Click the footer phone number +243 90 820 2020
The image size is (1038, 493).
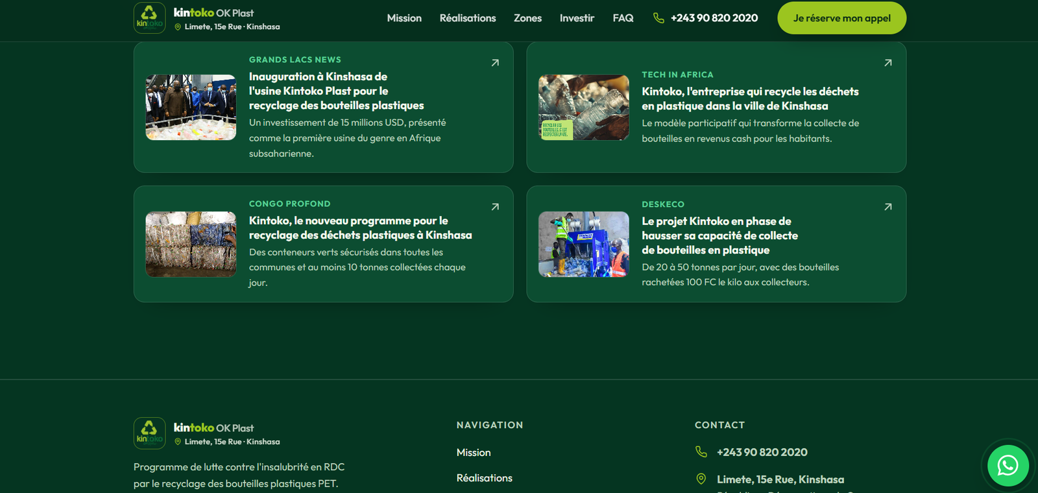click(762, 452)
